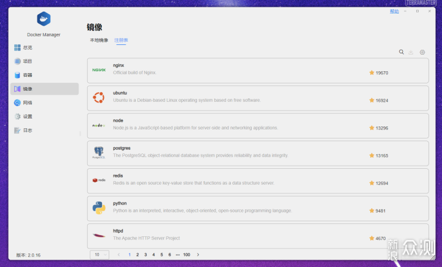
Task: Select the node image name
Action: [x=118, y=120]
